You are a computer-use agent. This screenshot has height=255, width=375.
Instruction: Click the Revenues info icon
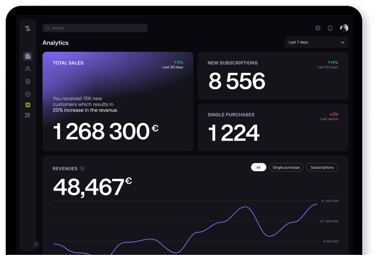82,168
